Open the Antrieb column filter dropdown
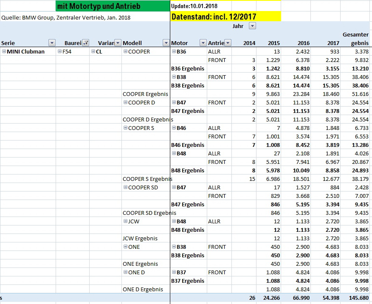Viewport: 372px width, 304px height. (x=228, y=43)
